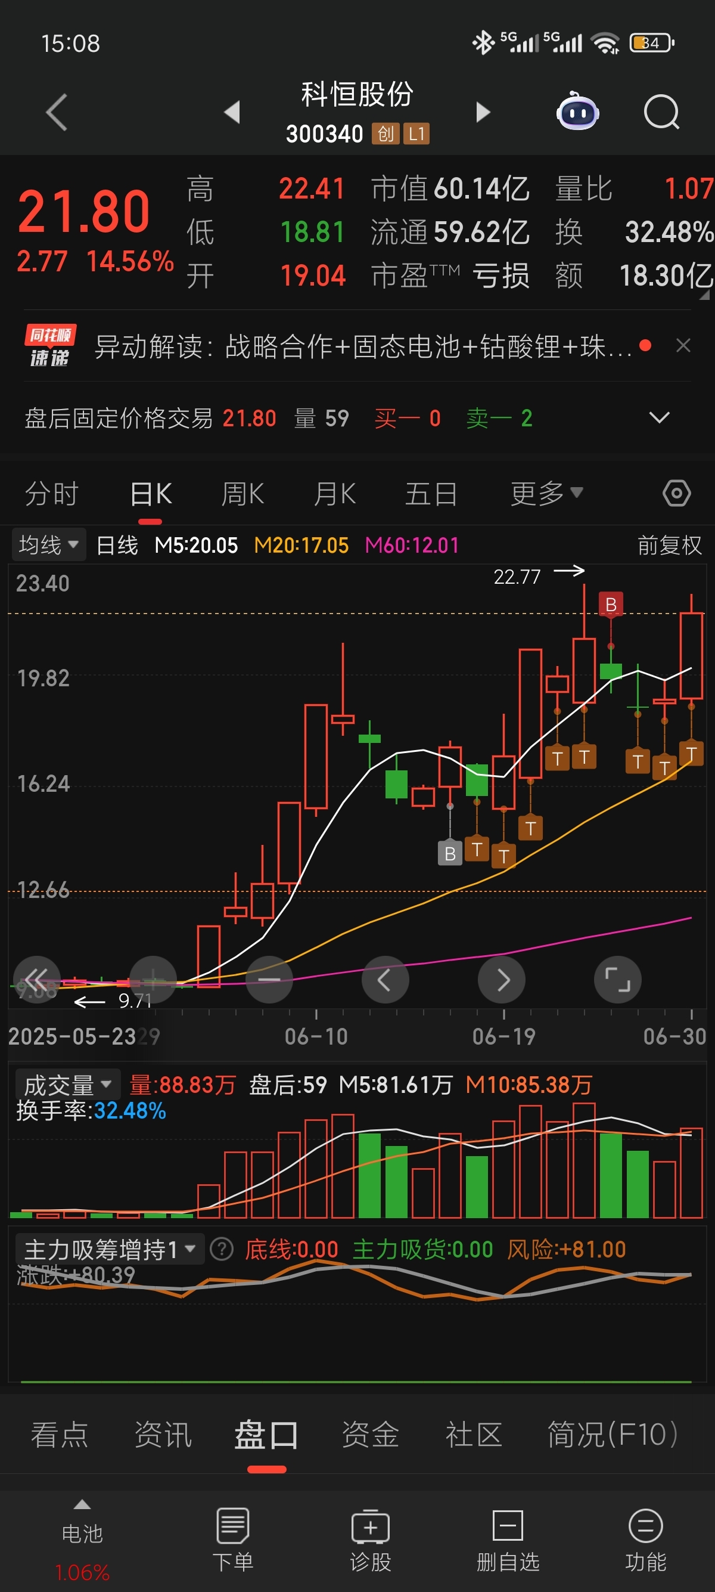Zoom out chart with minus button
This screenshot has width=715, height=1592.
269,980
